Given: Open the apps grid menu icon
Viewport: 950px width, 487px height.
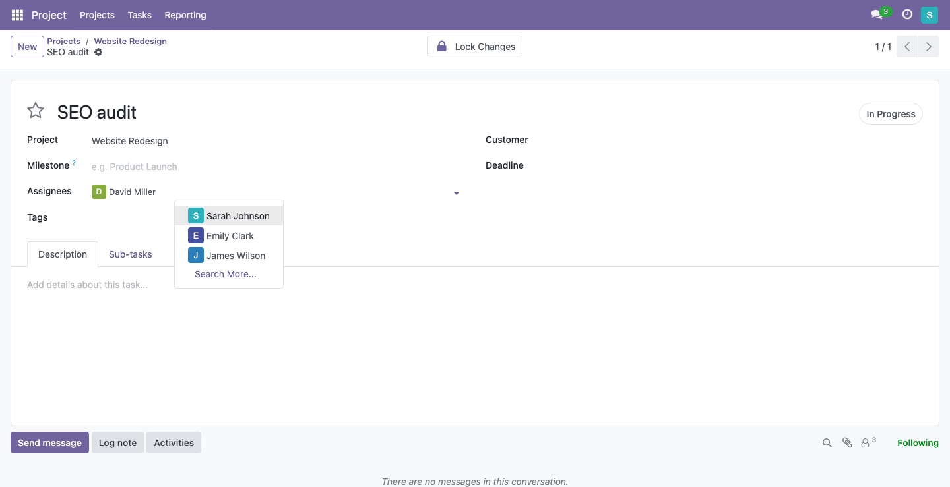Looking at the screenshot, I should pos(17,15).
